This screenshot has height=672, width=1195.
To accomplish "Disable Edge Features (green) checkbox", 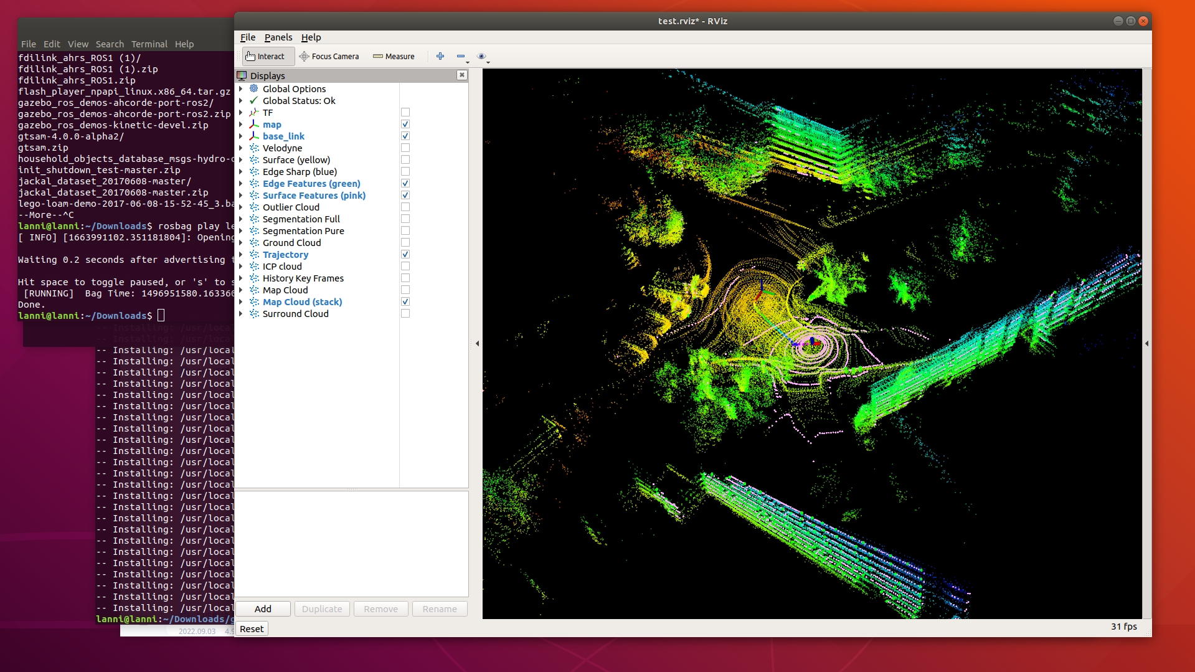I will [405, 183].
